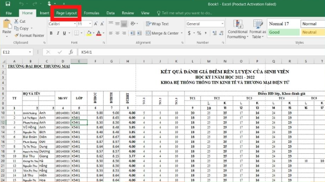This screenshot has width=325, height=182.
Task: Switch to the Insert tab
Action: (44, 13)
